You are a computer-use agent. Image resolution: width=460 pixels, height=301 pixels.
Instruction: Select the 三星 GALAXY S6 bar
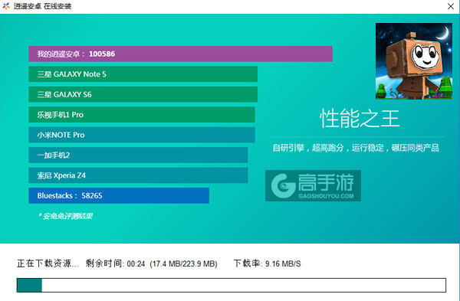click(143, 94)
